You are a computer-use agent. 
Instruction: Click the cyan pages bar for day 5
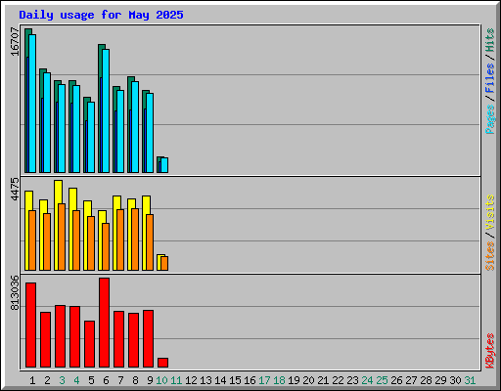(91, 137)
